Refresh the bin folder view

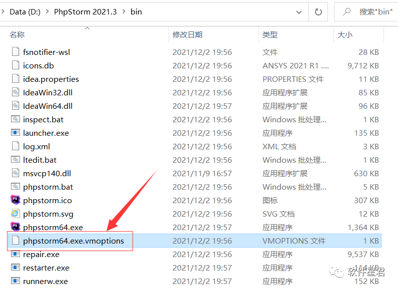click(318, 12)
